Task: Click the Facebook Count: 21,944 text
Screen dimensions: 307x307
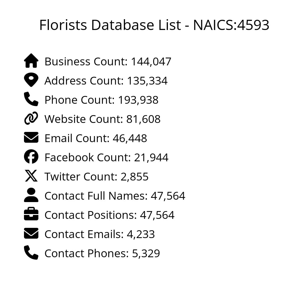Action: coord(106,158)
